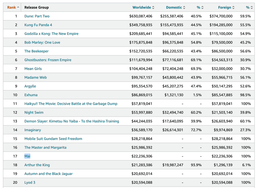The image size is (256, 188).
Task: Open the Kung Fu Panda 4 link
Action: click(38, 25)
